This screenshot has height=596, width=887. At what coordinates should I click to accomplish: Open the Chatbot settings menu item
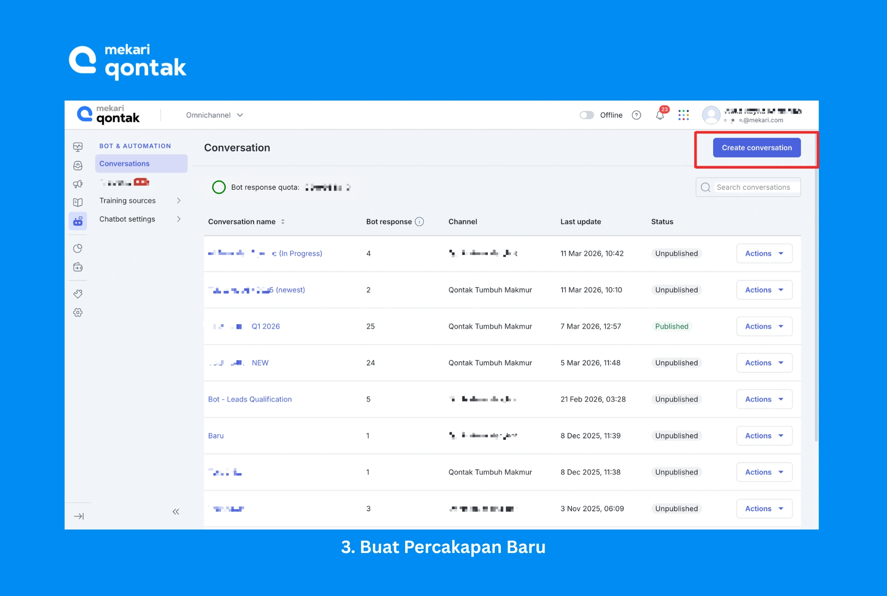coord(128,219)
